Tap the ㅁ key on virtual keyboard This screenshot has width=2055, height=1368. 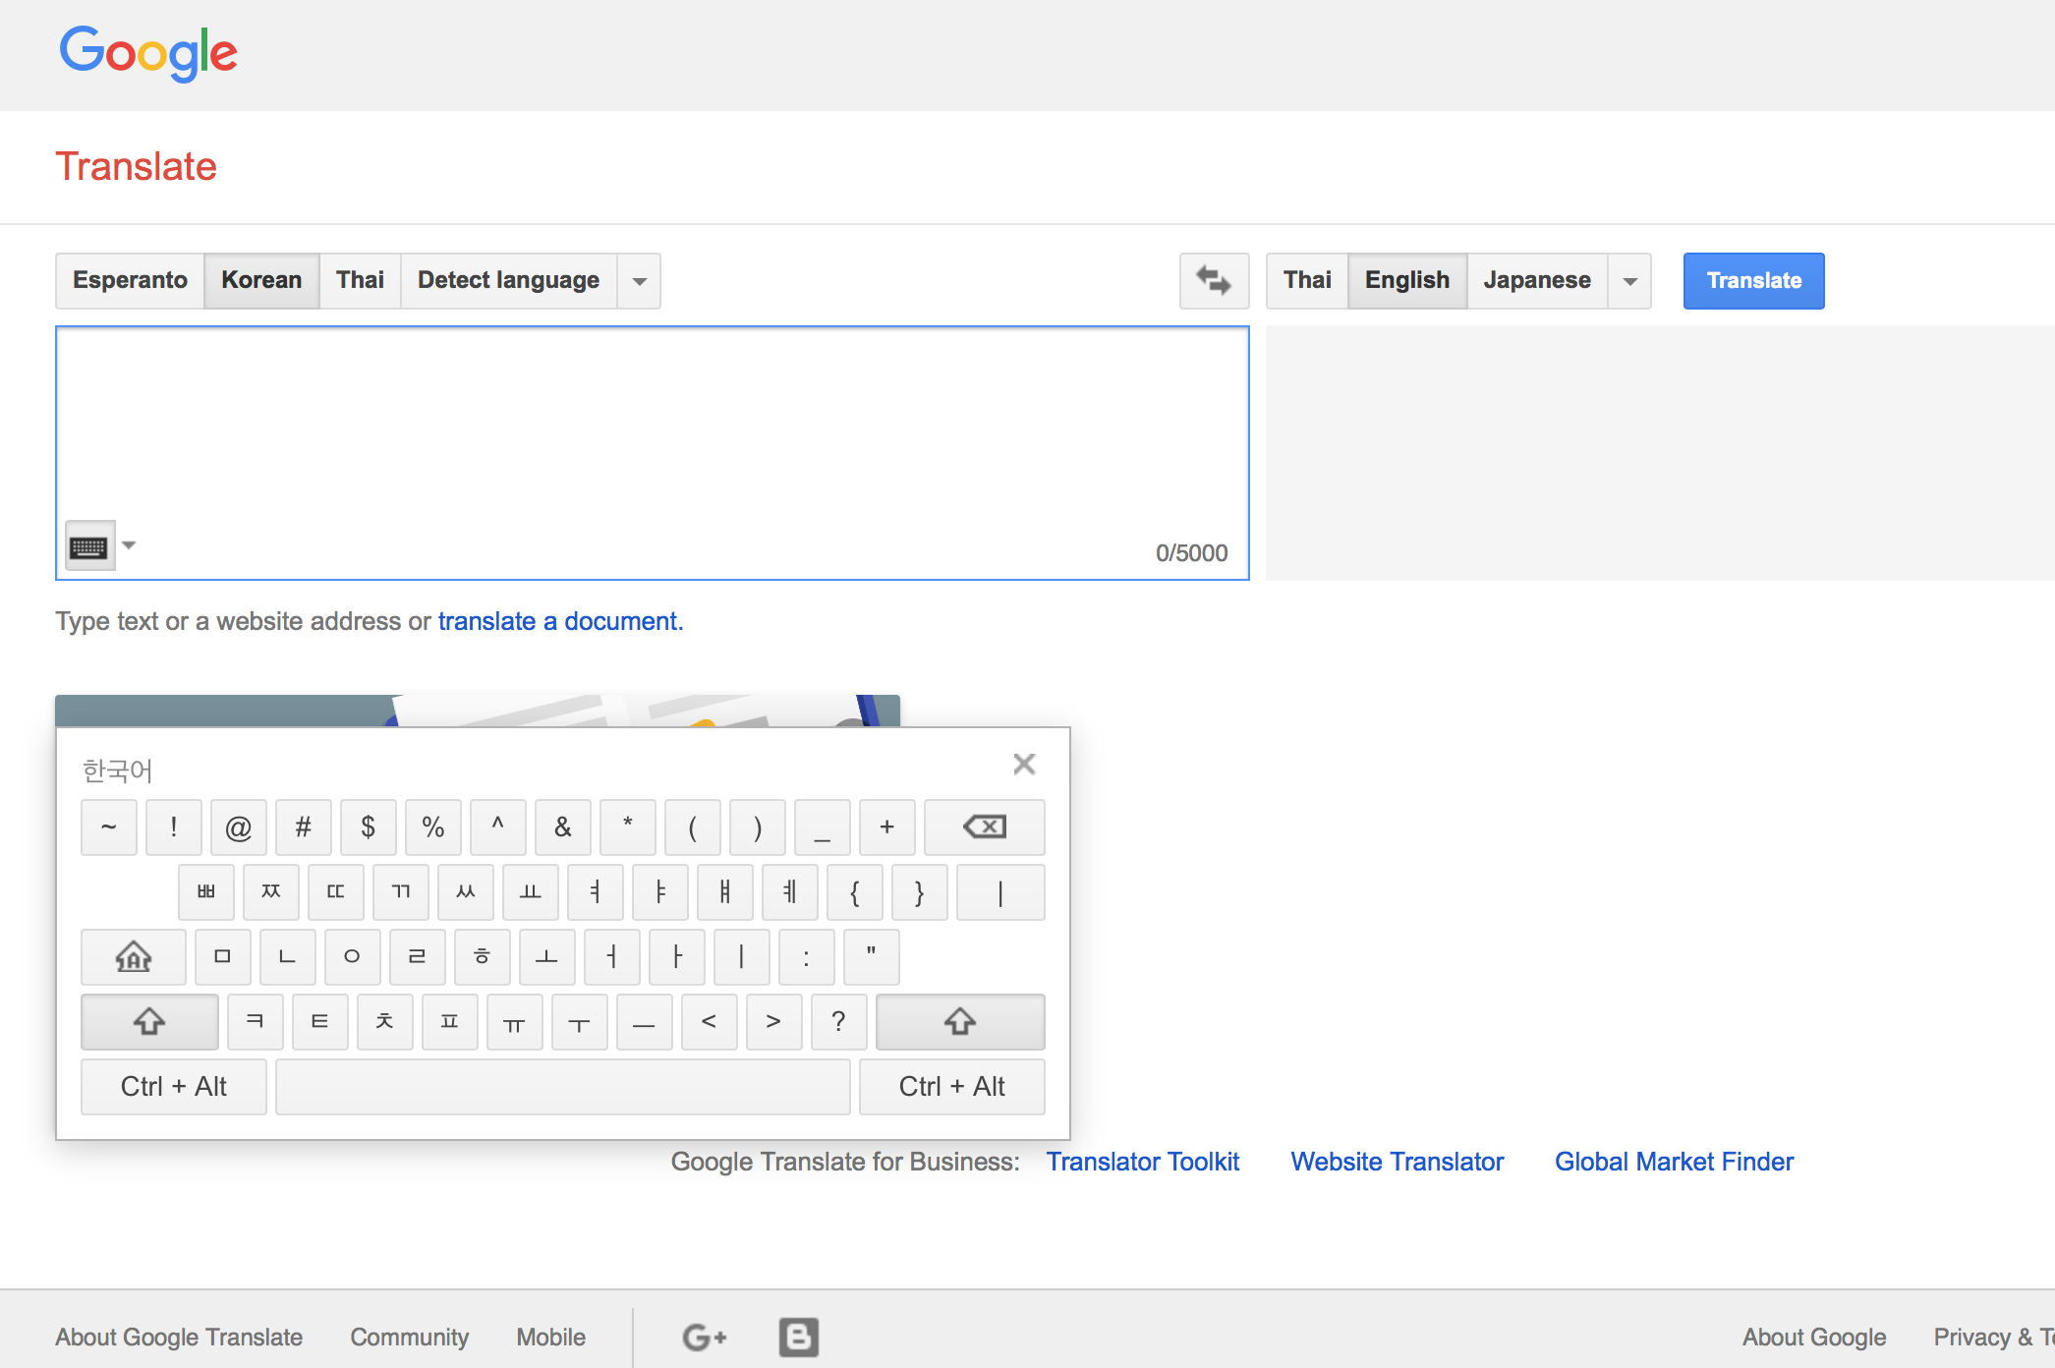tap(223, 956)
